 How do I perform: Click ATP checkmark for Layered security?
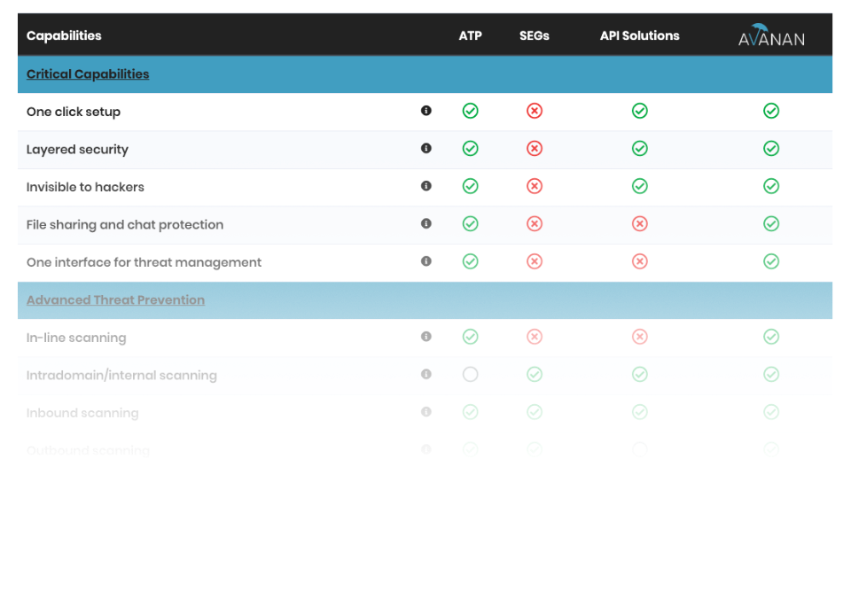click(x=470, y=148)
